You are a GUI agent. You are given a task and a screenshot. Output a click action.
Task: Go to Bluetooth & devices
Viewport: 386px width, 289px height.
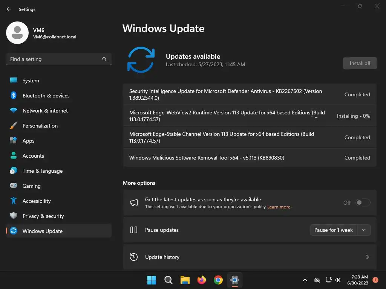click(x=58, y=95)
